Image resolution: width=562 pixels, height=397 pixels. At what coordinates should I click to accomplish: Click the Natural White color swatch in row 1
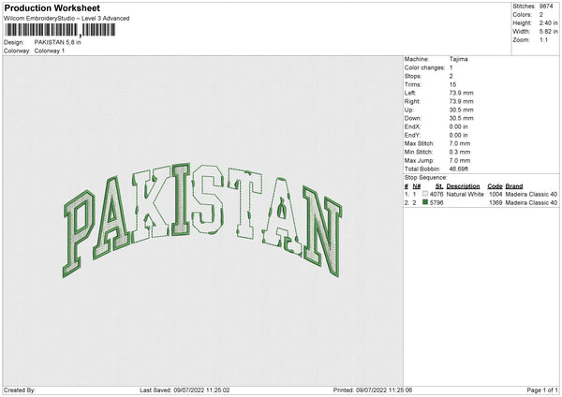click(x=425, y=194)
